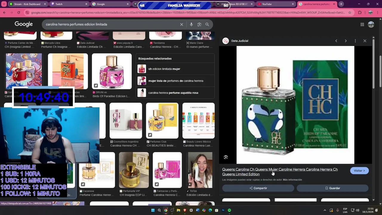Open OBS Studio from the taskbar
This screenshot has height=215, width=382.
pos(172,210)
